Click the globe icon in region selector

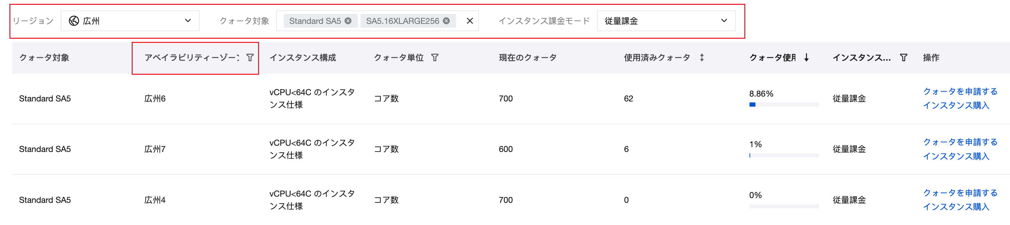(x=74, y=21)
